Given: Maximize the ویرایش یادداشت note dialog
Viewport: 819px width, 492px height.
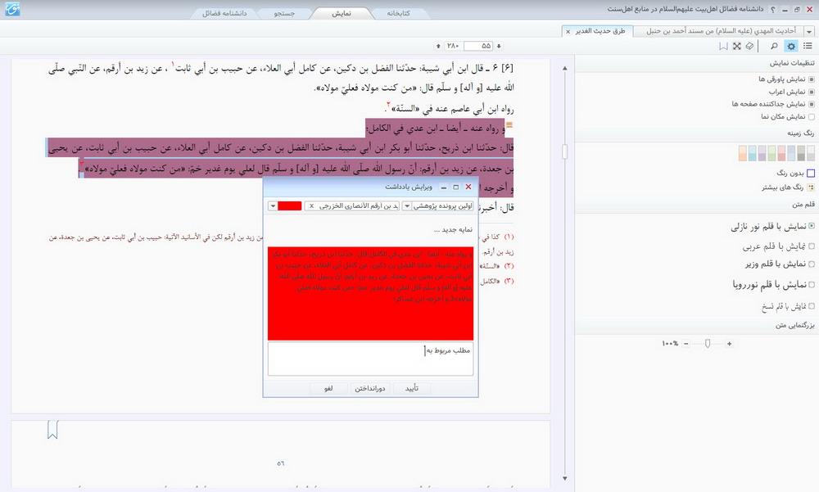Looking at the screenshot, I should pos(455,187).
